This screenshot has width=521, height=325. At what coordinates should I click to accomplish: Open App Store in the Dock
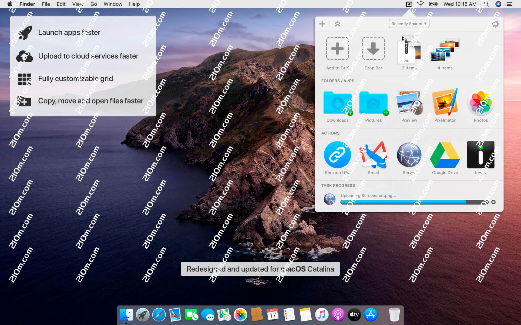(x=371, y=314)
